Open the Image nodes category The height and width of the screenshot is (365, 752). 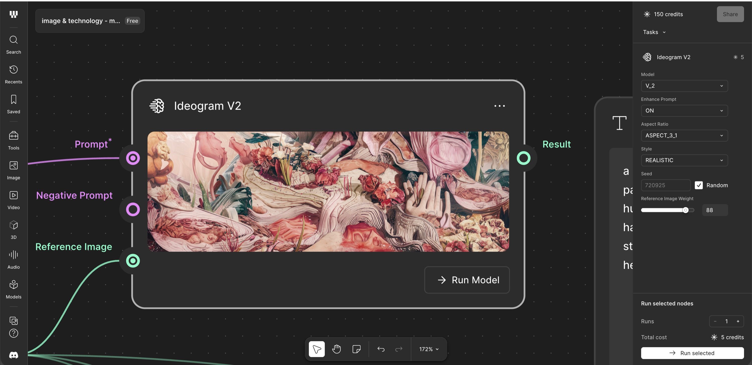point(14,170)
